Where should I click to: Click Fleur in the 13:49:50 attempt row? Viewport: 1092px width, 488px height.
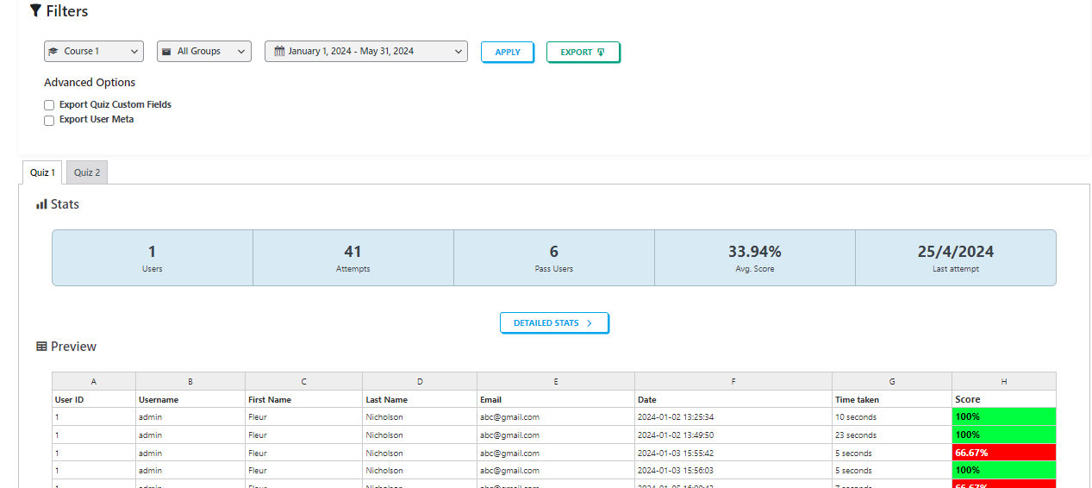pos(304,435)
